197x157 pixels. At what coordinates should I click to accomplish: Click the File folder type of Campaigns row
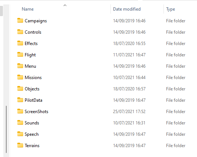click(x=176, y=21)
